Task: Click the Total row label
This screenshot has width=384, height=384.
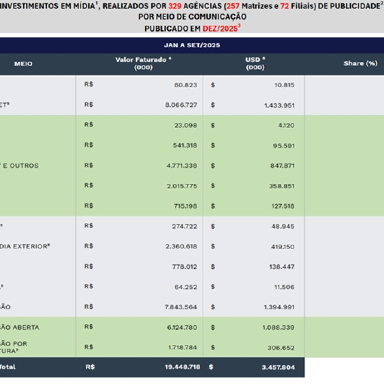Action: [8, 367]
